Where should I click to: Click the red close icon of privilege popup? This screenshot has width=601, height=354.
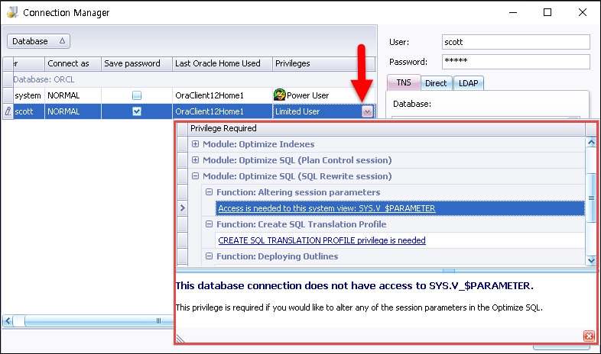(x=589, y=336)
